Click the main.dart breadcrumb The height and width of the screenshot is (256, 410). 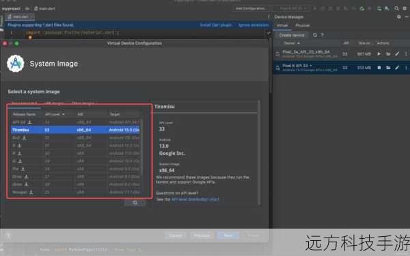44,9
